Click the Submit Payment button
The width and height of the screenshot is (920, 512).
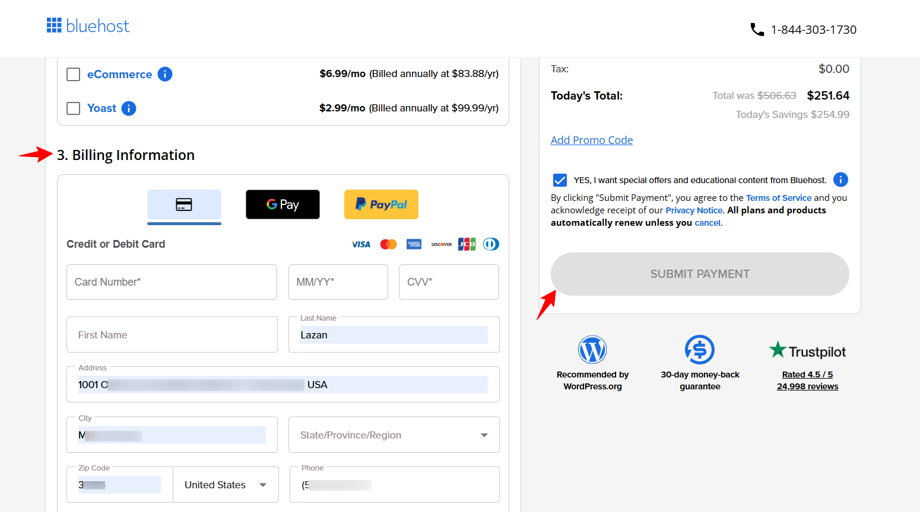coord(700,274)
